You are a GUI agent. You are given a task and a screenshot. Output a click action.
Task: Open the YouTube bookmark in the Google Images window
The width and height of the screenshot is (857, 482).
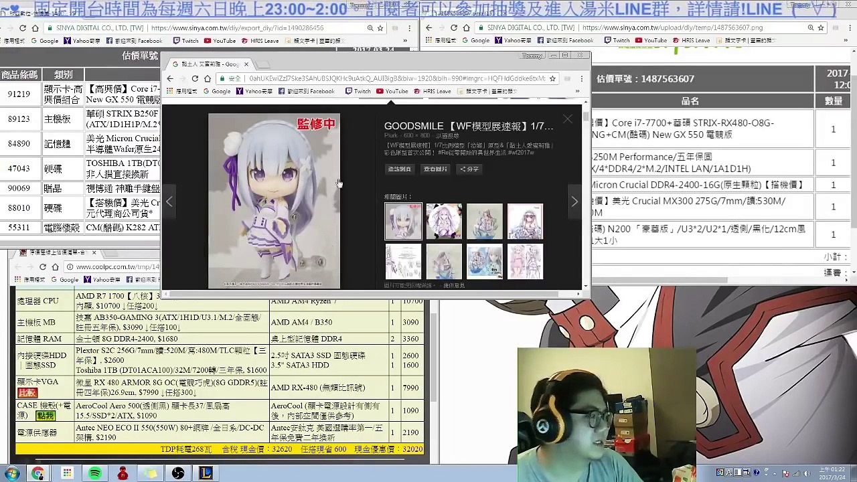pyautogui.click(x=392, y=91)
